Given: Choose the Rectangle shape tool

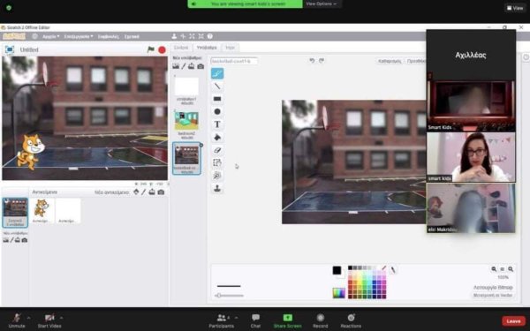Looking at the screenshot, I should (x=217, y=99).
